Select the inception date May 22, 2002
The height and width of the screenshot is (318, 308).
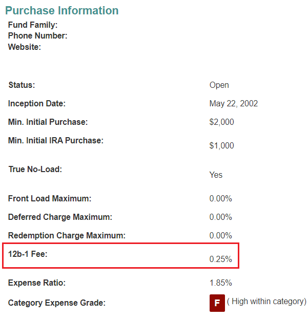coord(234,103)
